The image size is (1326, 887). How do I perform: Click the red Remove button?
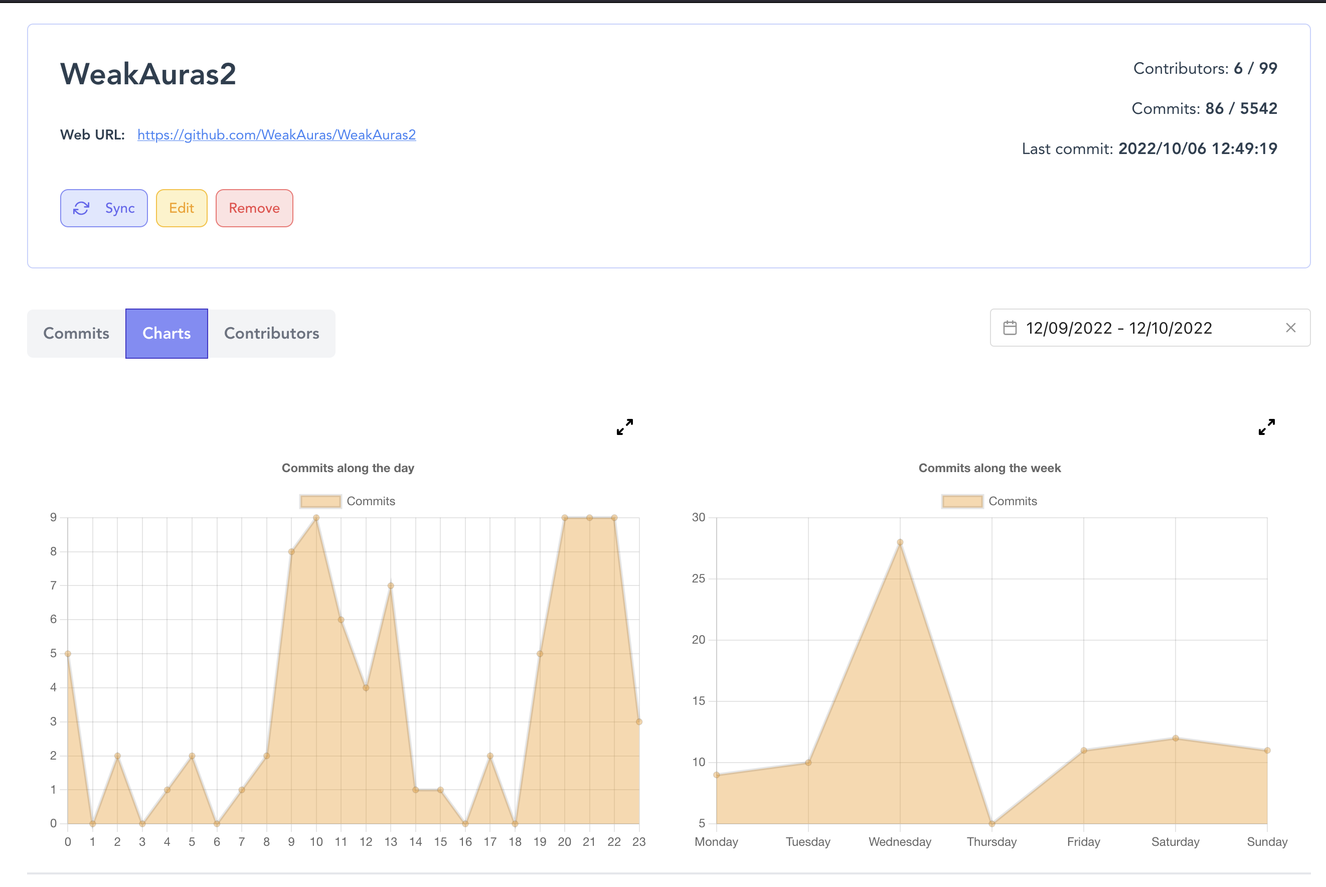[x=254, y=208]
